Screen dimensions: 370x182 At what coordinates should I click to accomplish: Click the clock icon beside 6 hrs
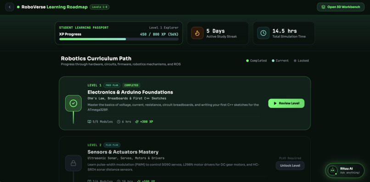coord(119,121)
